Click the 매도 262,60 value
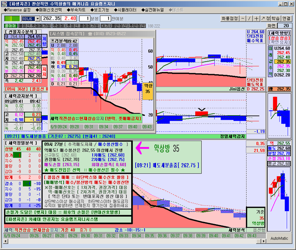Screen dimensions: 296x250 279,148
